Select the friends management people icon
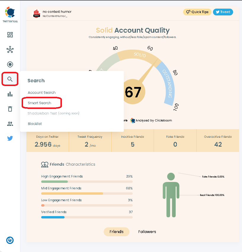 [x=10, y=124]
